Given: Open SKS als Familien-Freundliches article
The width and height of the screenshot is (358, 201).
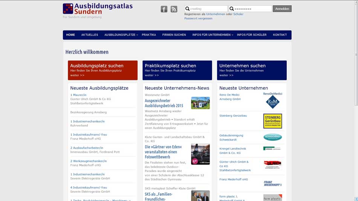Looking at the screenshot, I should (158, 196).
